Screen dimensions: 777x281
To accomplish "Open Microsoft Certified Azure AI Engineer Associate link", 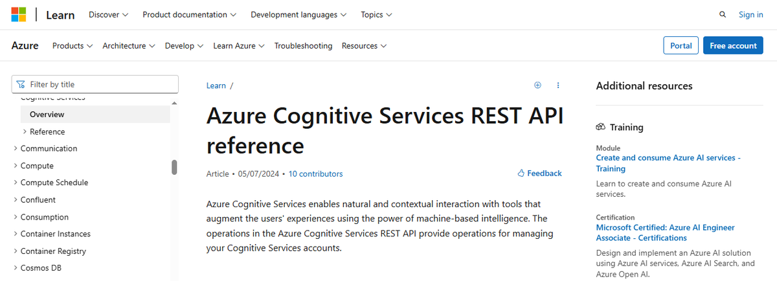I will (665, 232).
